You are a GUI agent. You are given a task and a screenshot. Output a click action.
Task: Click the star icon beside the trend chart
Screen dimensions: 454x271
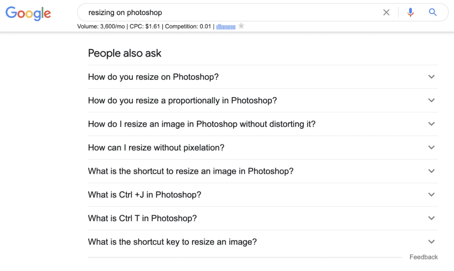[x=241, y=26]
